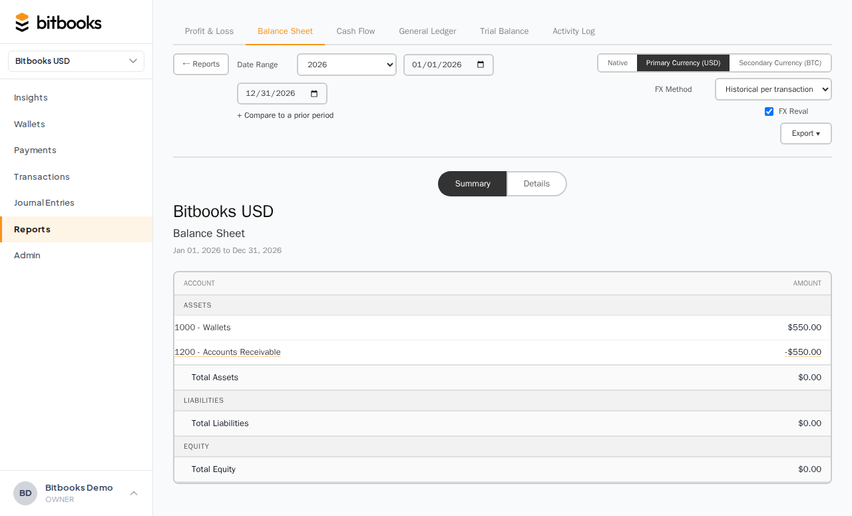This screenshot has width=852, height=516.
Task: Select Primary Currency (USD) view
Action: click(683, 63)
